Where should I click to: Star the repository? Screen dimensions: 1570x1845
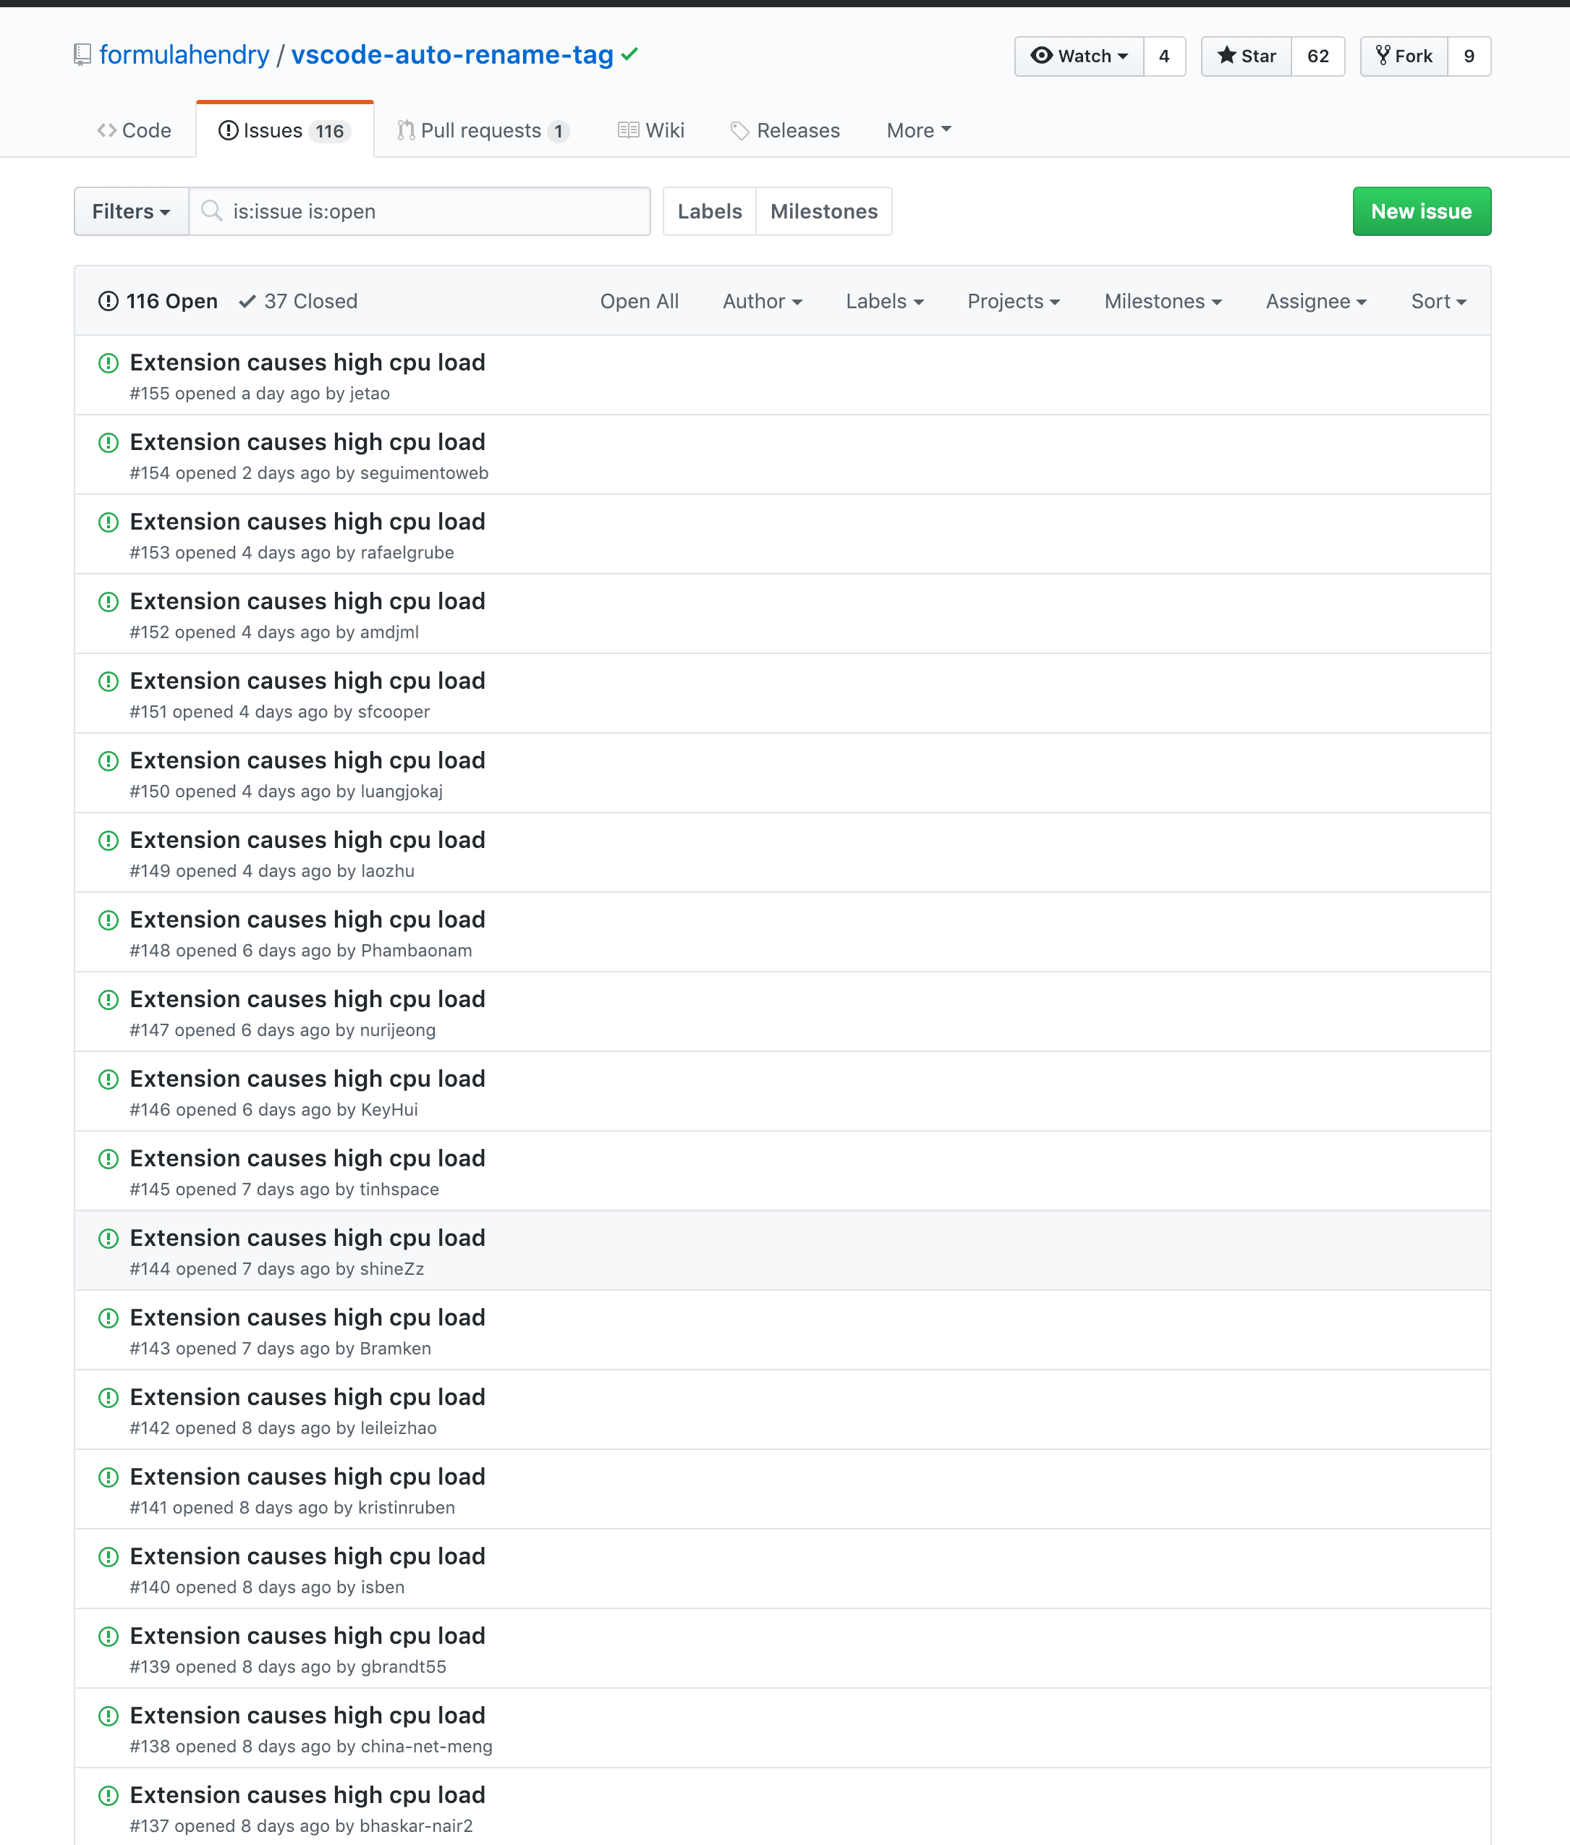[1246, 56]
